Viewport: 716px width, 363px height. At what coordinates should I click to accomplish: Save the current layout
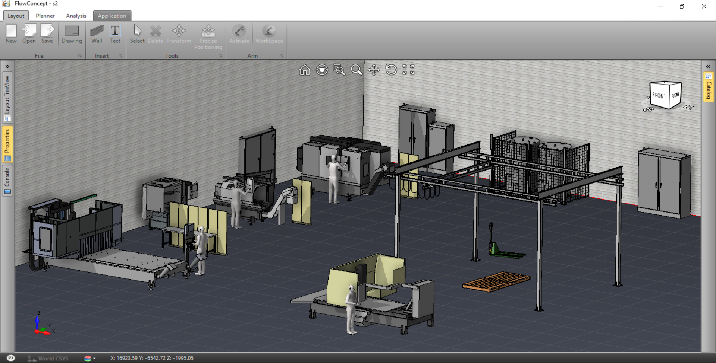(x=47, y=34)
